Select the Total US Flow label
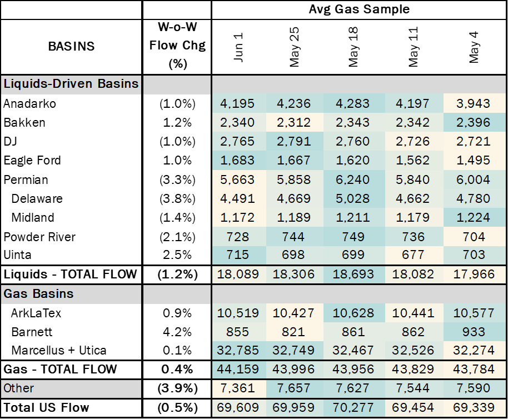Viewport: 508px width, 419px height. coord(46,408)
